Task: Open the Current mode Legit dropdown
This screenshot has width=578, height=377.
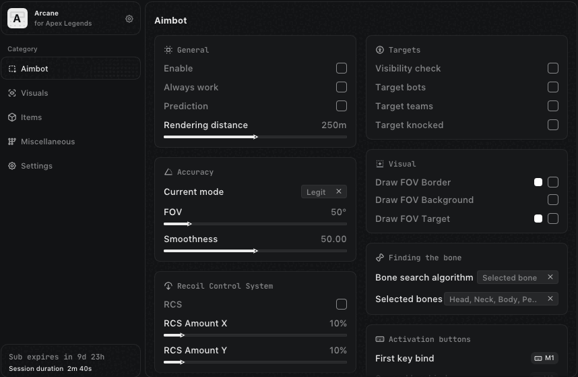Action: (x=323, y=192)
